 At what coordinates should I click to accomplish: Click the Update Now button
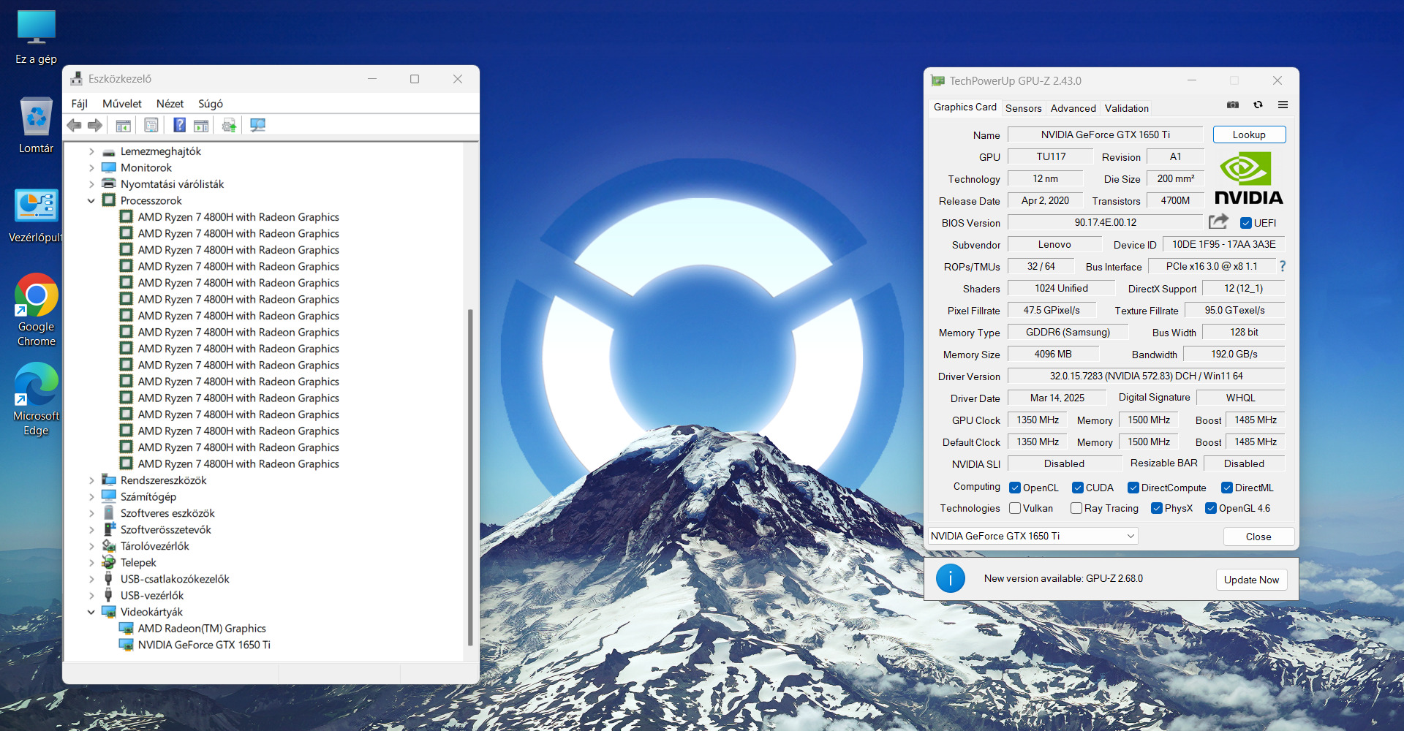1251,580
